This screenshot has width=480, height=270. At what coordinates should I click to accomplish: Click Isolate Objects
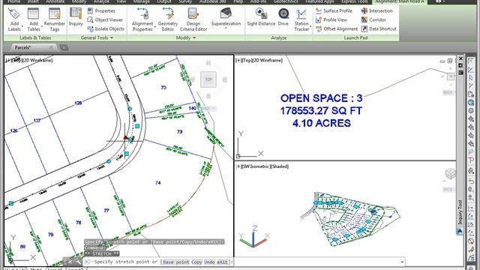click(x=106, y=28)
